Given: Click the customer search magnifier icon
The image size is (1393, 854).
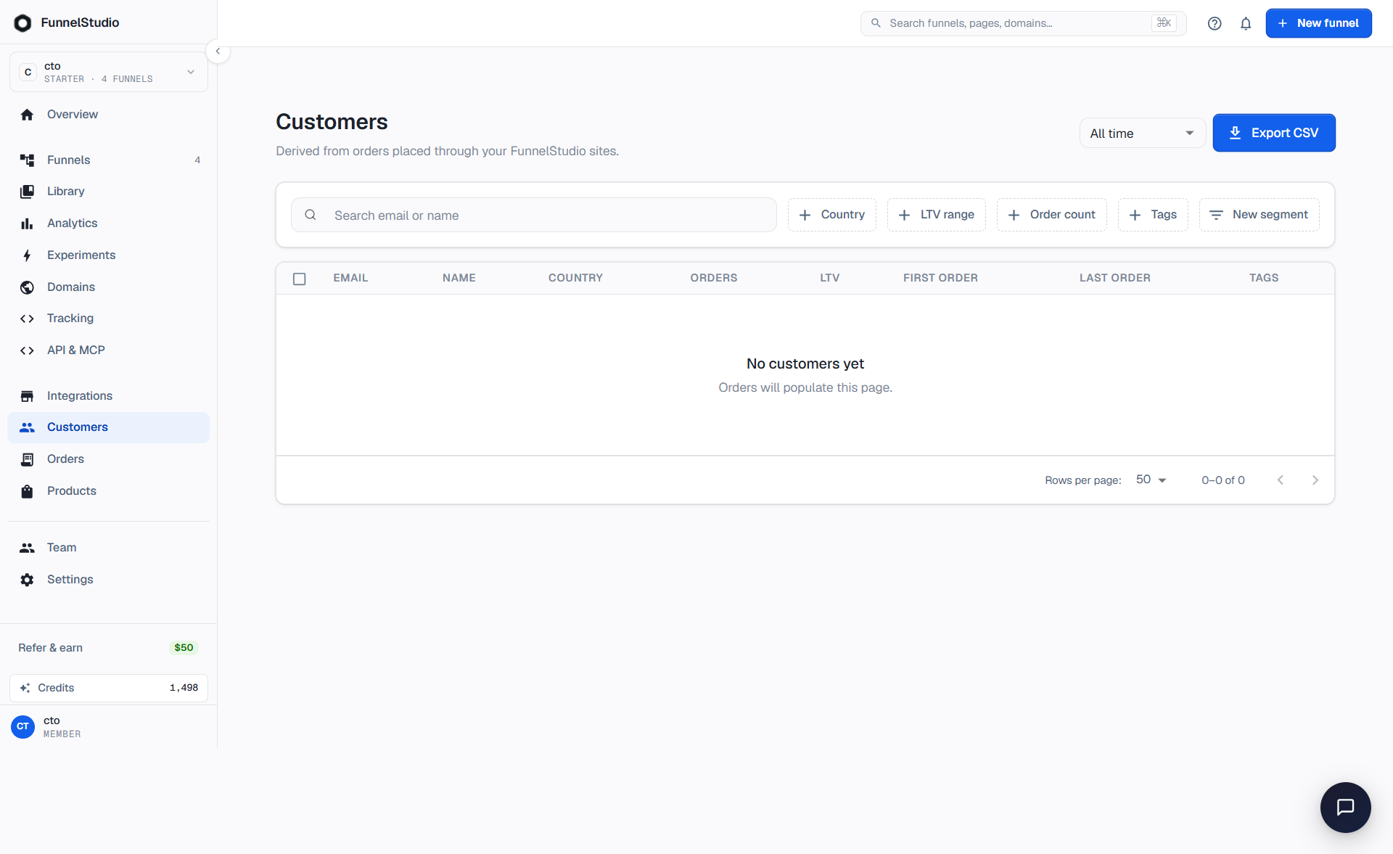Looking at the screenshot, I should coord(310,215).
